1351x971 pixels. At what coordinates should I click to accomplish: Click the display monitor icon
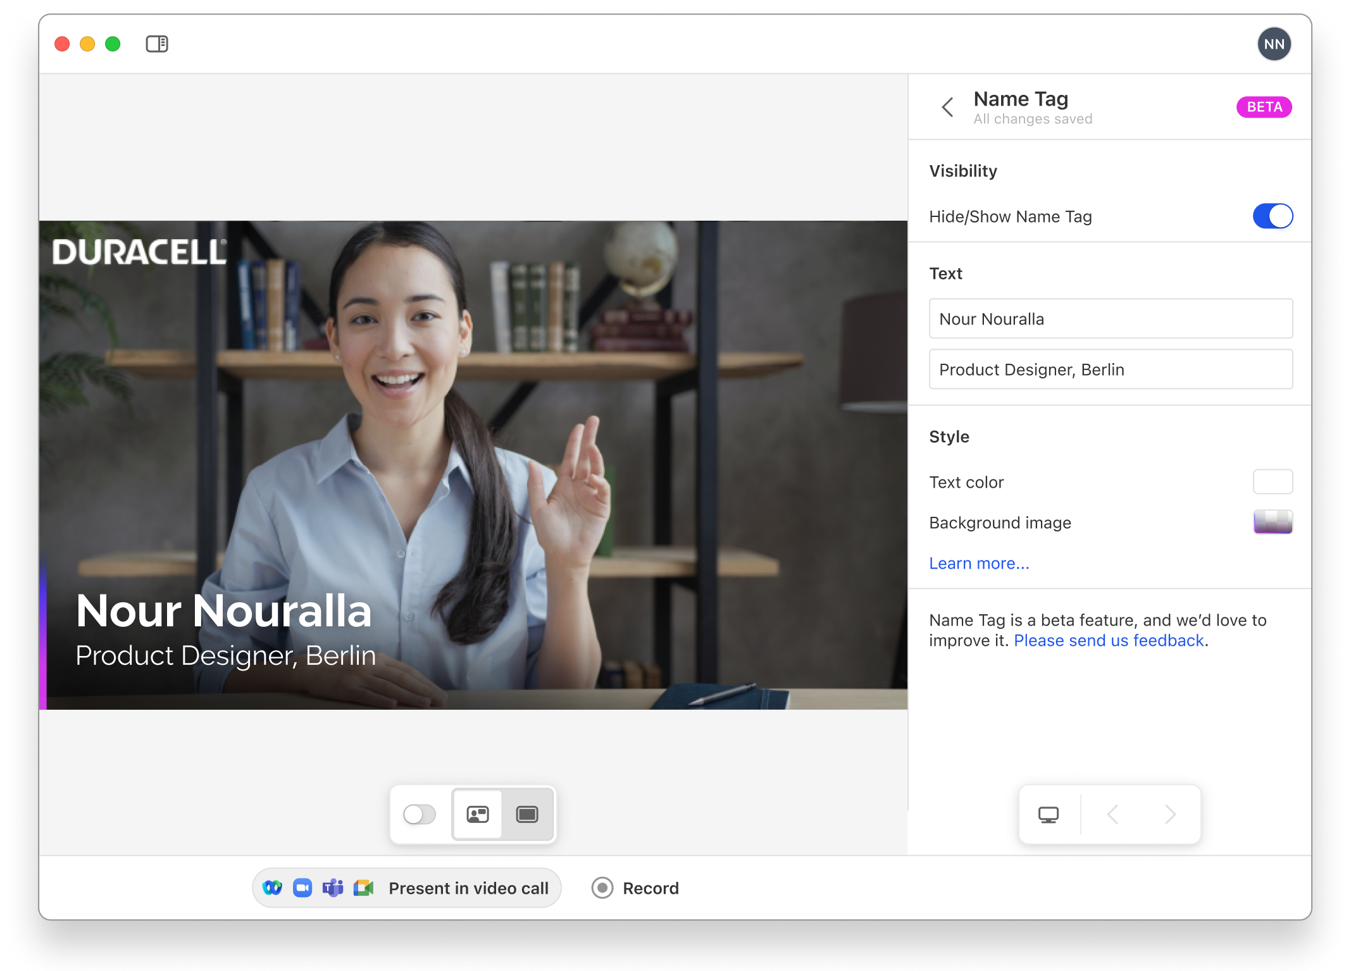coord(1048,815)
